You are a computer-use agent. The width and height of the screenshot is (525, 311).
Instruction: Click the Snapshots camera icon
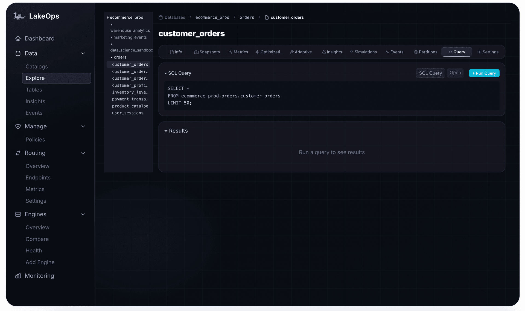(x=196, y=52)
